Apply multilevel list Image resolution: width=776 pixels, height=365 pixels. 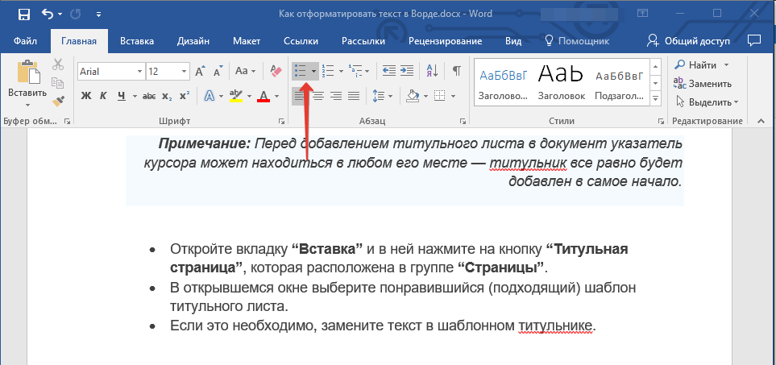click(x=355, y=71)
